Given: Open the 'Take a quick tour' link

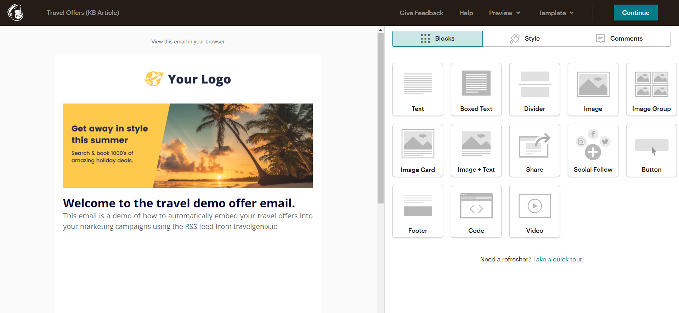Looking at the screenshot, I should pos(558,259).
